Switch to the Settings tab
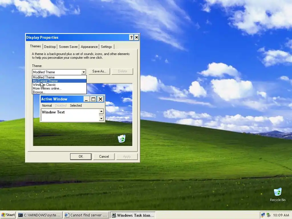The width and height of the screenshot is (292, 219). click(x=106, y=47)
